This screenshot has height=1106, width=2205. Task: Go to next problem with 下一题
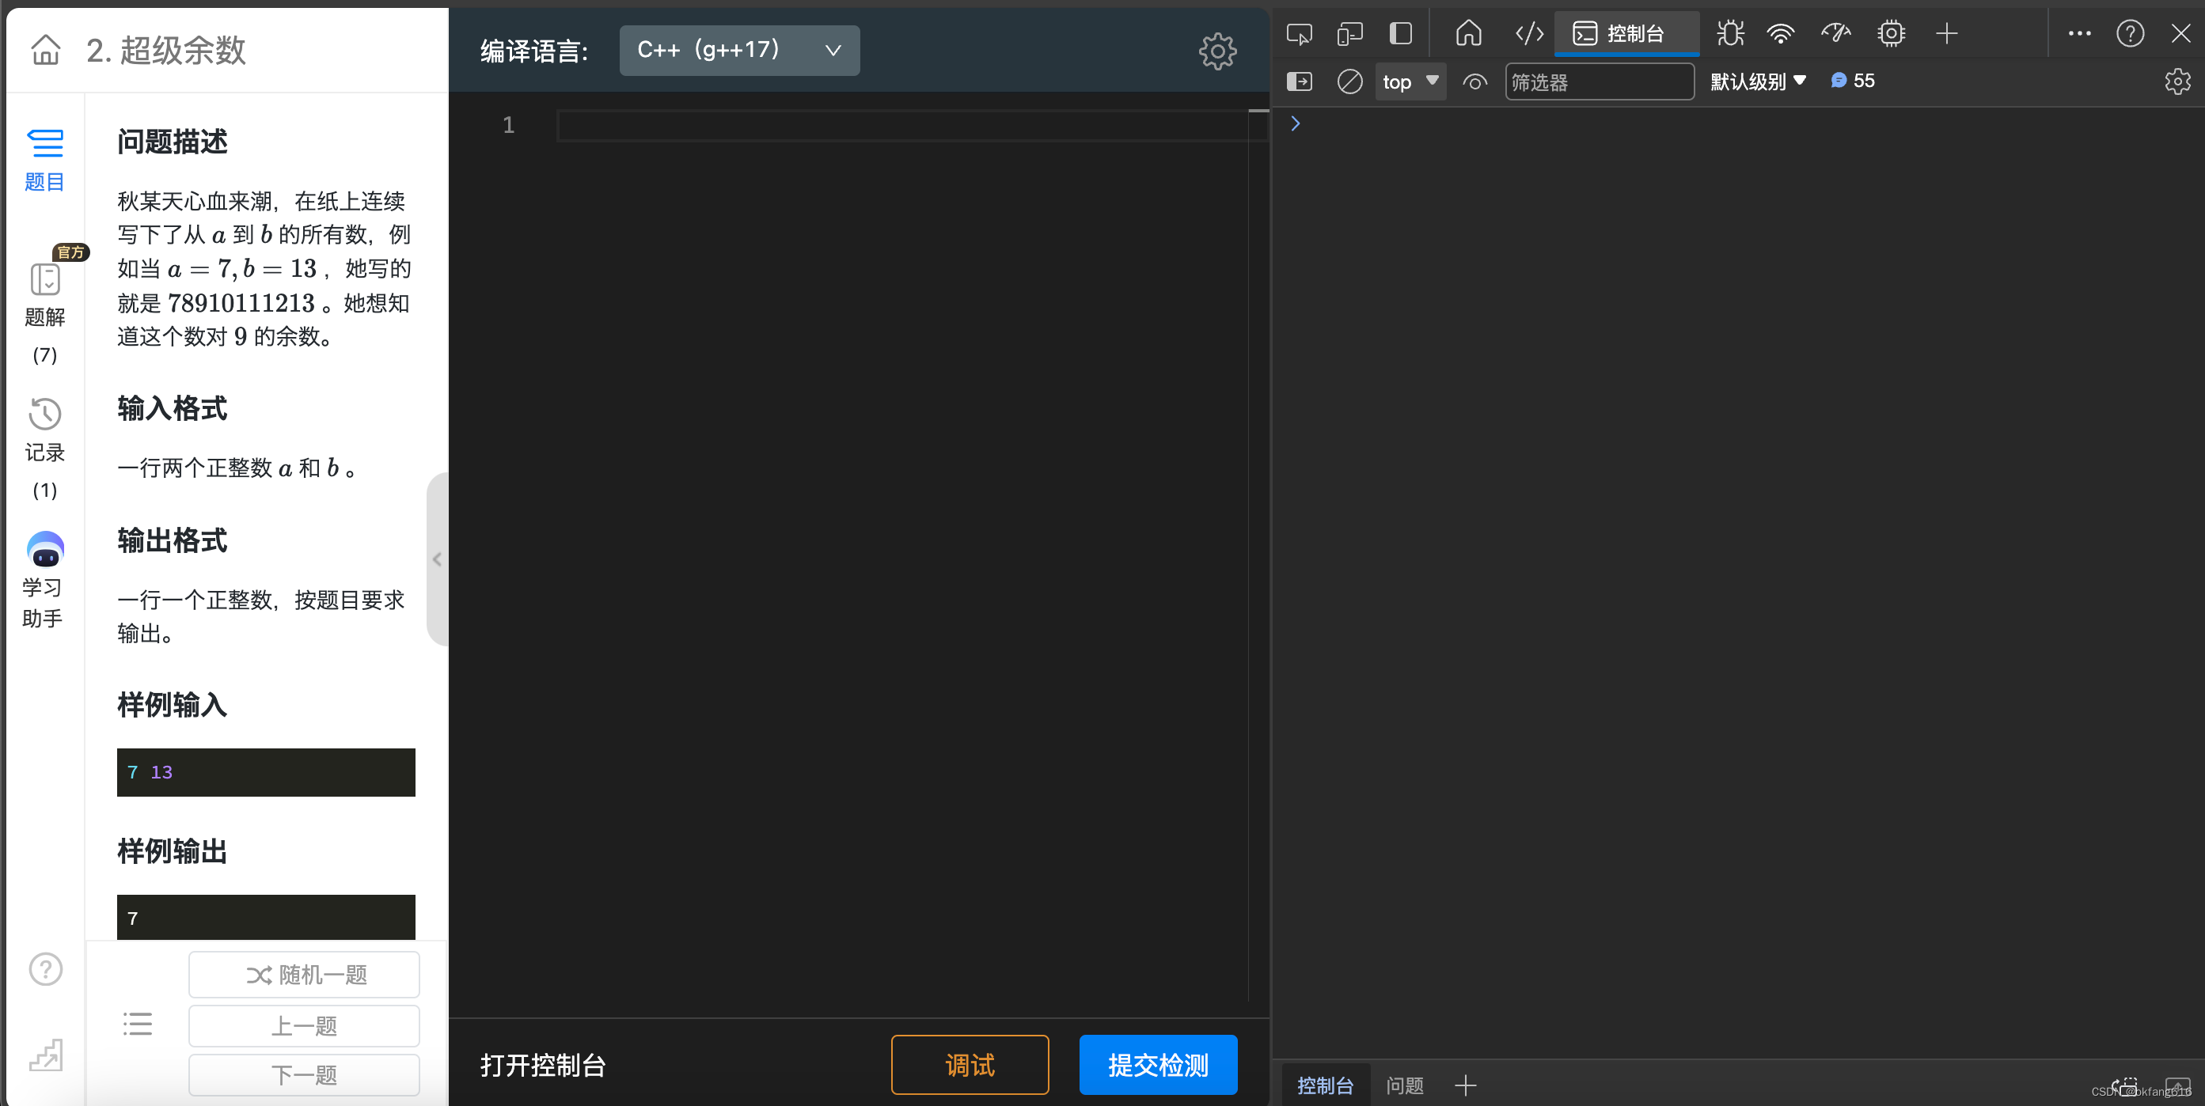(x=304, y=1074)
